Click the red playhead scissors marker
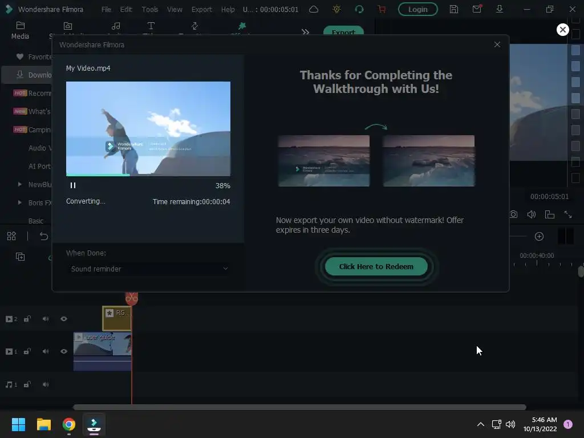The image size is (584, 438). (x=132, y=298)
